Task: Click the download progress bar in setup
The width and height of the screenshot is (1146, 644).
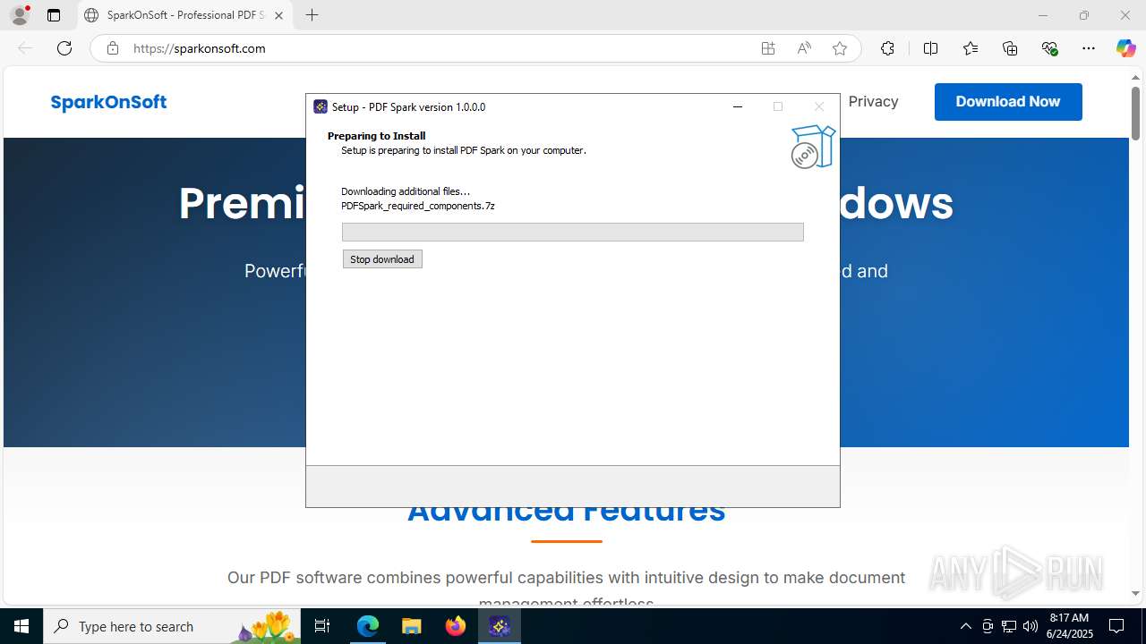Action: pos(572,232)
